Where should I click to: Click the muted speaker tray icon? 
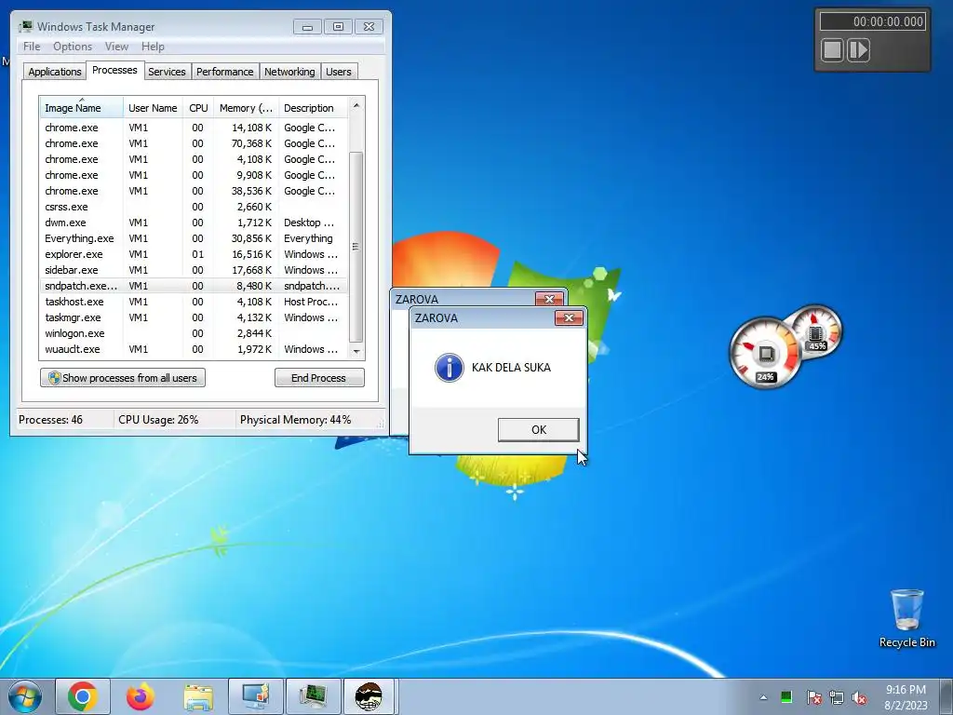tap(859, 697)
